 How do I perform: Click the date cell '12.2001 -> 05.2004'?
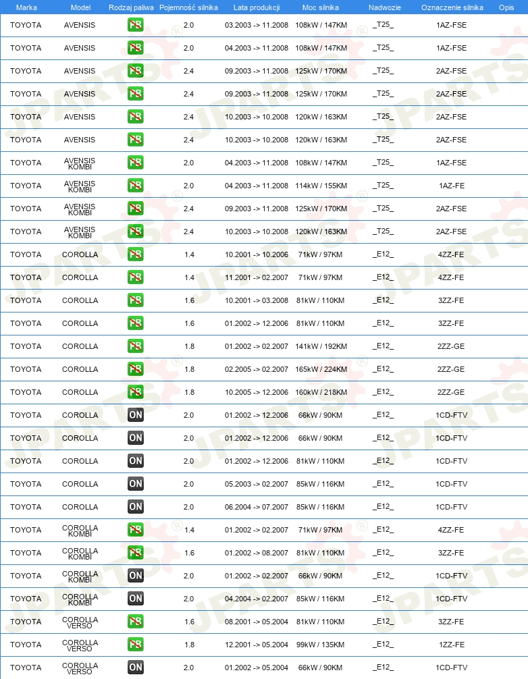pyautogui.click(x=257, y=645)
